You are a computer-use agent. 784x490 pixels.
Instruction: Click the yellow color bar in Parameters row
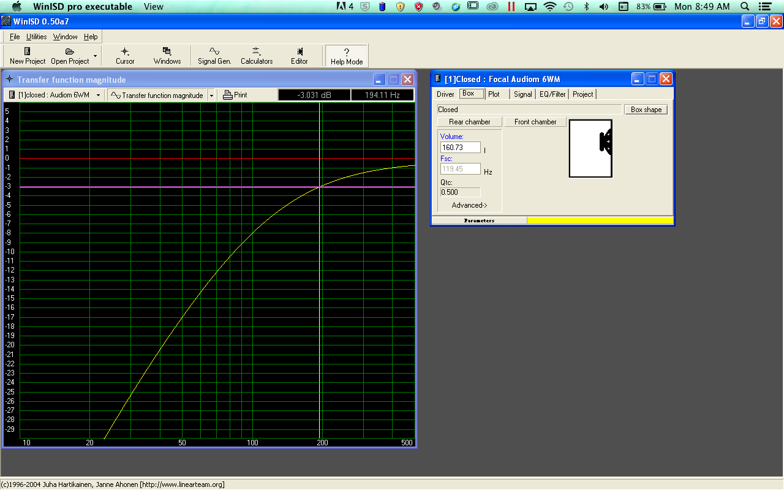(x=600, y=221)
